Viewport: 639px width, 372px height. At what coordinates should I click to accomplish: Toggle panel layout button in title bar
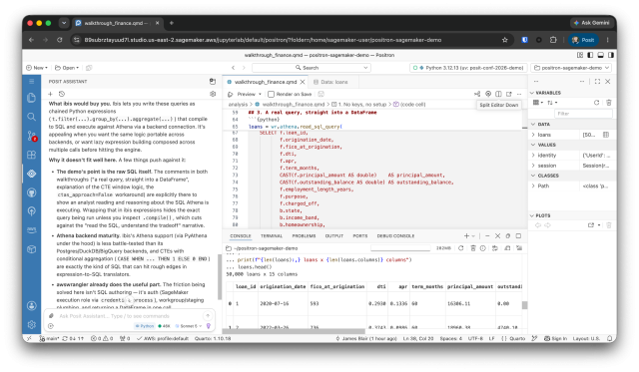click(600, 55)
